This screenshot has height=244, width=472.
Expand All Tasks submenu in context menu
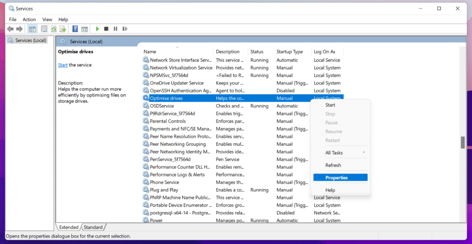(x=341, y=153)
